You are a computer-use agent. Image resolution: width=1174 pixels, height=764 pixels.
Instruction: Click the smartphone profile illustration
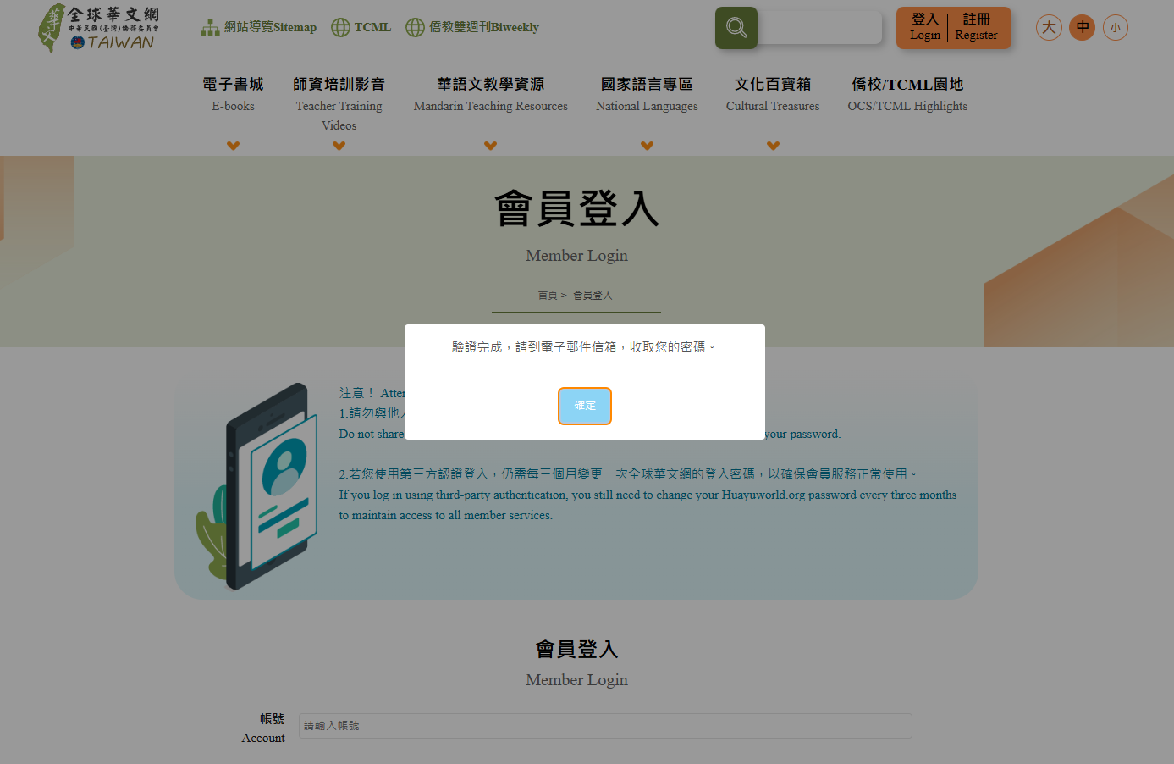[x=260, y=487]
